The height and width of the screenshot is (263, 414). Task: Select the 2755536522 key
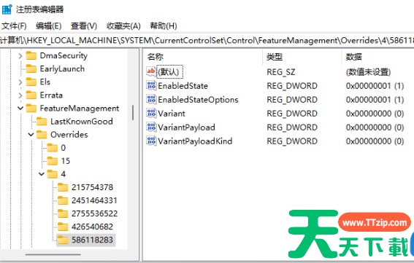pyautogui.click(x=94, y=213)
